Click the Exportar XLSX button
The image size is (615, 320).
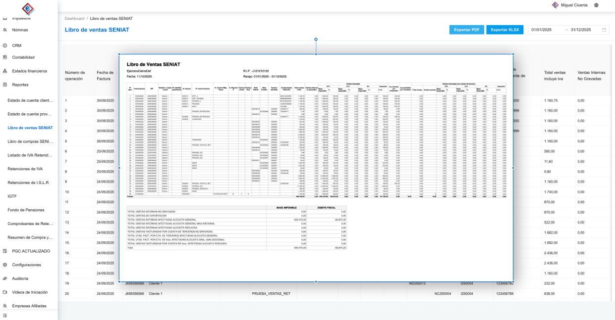point(504,30)
